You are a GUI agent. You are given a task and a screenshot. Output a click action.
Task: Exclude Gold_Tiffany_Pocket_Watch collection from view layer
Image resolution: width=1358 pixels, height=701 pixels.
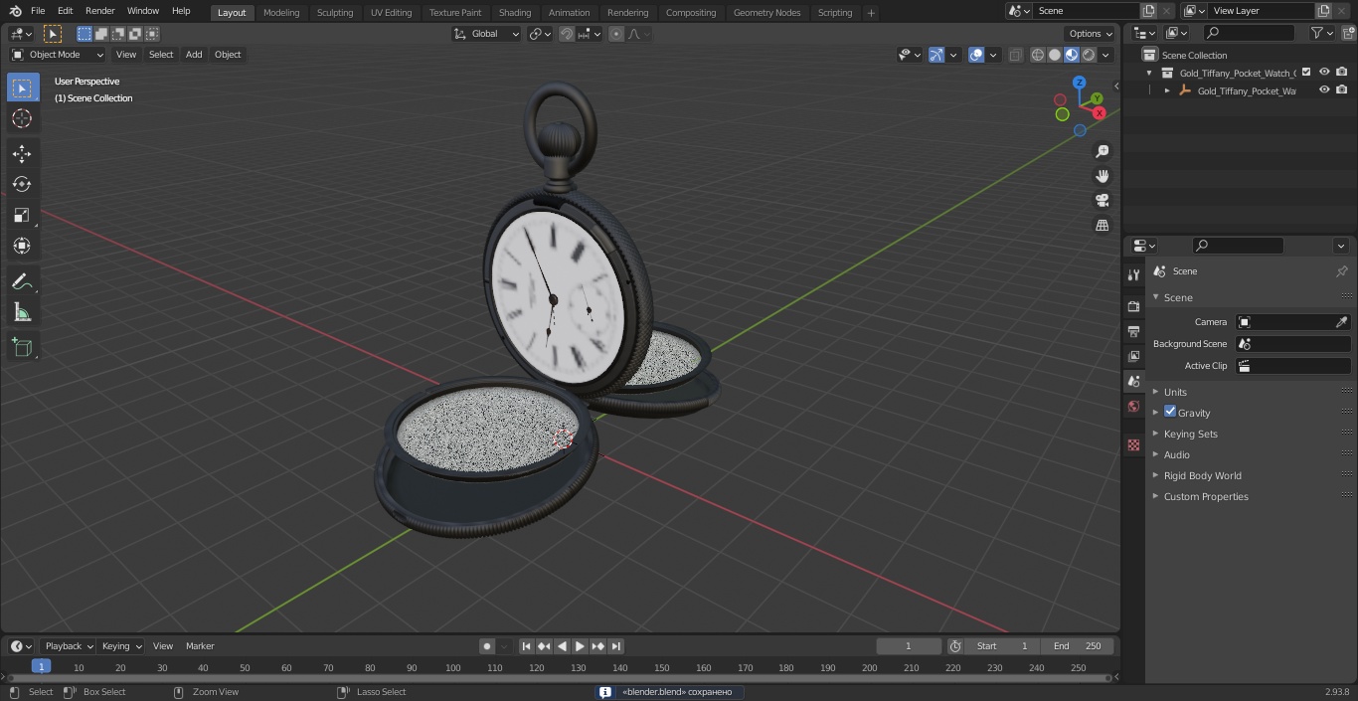[1306, 72]
